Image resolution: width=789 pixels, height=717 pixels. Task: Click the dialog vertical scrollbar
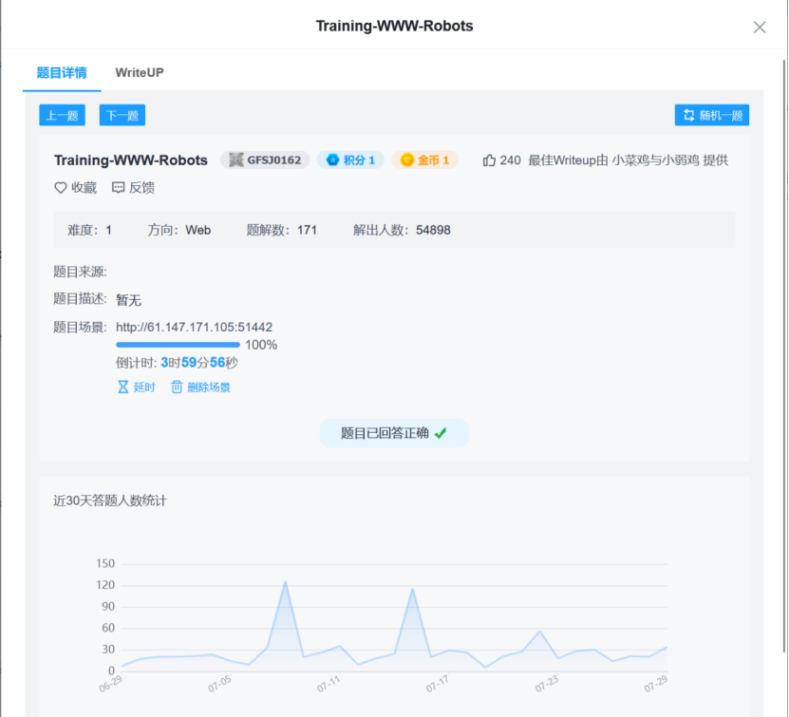(x=785, y=355)
